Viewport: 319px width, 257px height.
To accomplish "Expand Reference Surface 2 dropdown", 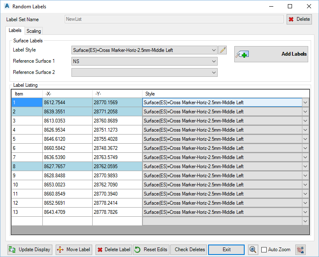I will click(214, 73).
